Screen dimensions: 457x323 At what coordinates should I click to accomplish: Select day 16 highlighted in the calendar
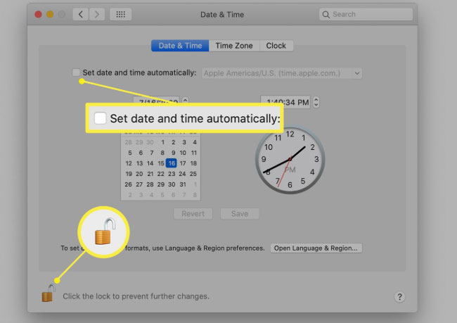pos(172,163)
